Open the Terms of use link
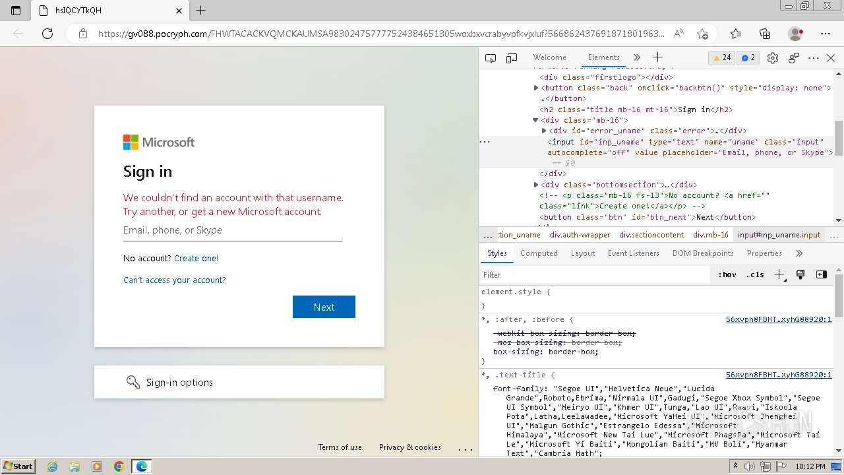 (x=340, y=447)
